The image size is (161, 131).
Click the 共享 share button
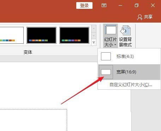pyautogui.click(x=145, y=17)
